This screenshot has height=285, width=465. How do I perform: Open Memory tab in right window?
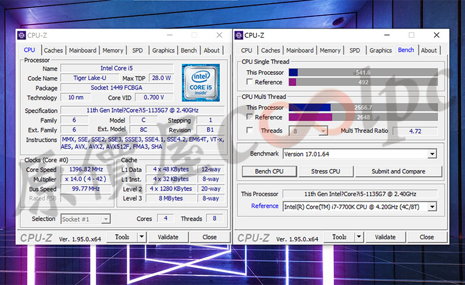pos(330,50)
